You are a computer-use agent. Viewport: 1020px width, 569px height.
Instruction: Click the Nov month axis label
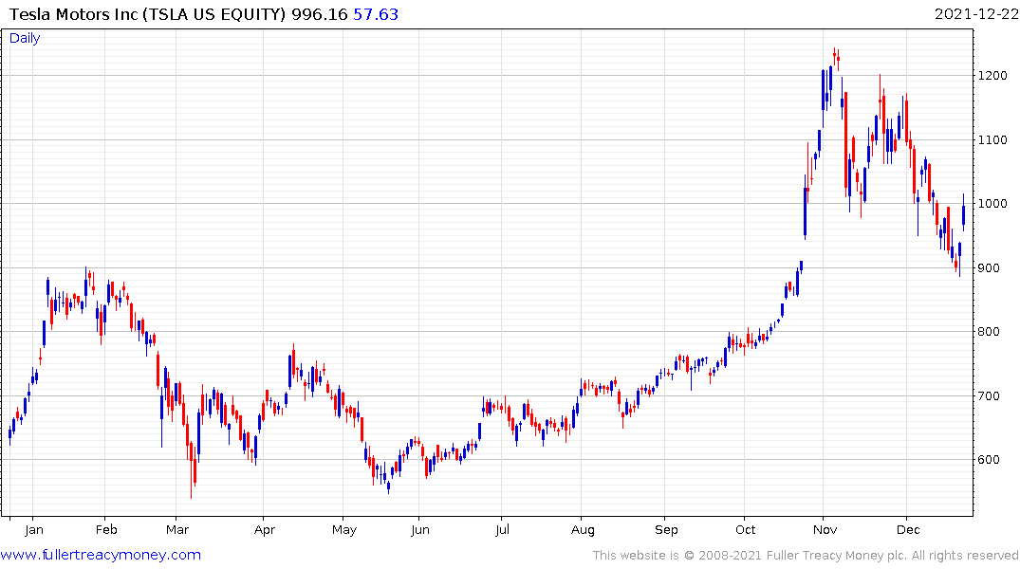(825, 529)
